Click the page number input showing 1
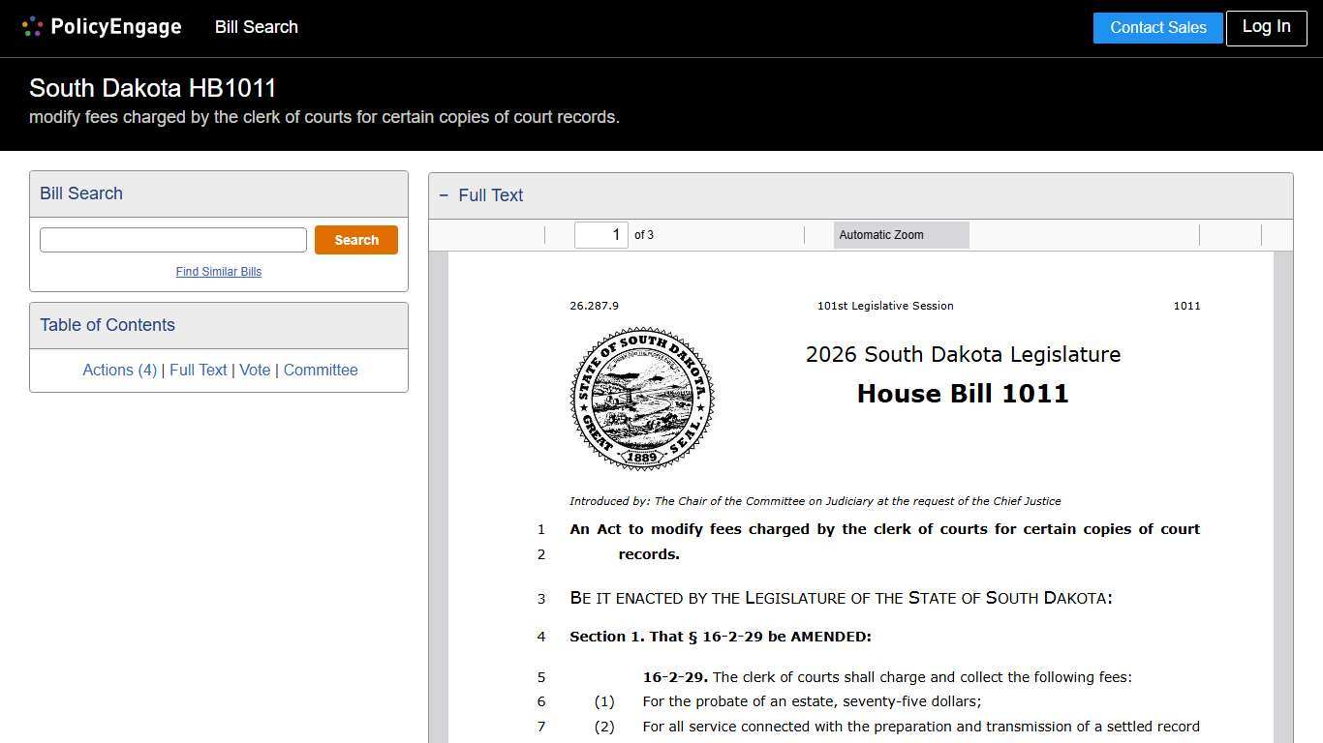1323x743 pixels. point(600,234)
